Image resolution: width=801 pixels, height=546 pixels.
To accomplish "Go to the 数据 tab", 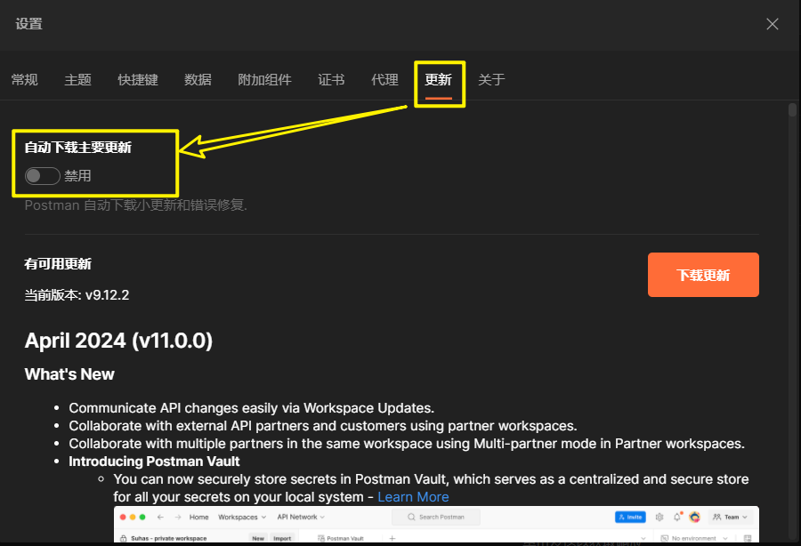I will pos(198,80).
